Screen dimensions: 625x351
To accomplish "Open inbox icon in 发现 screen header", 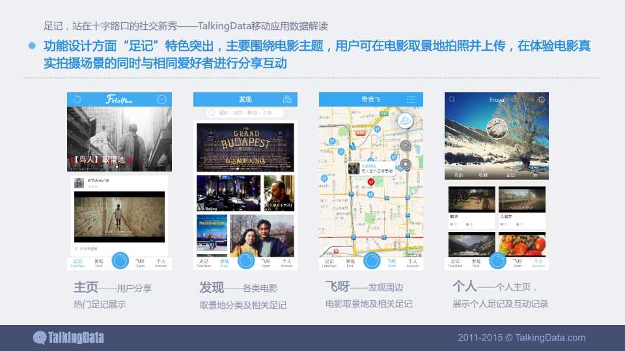I will (287, 99).
